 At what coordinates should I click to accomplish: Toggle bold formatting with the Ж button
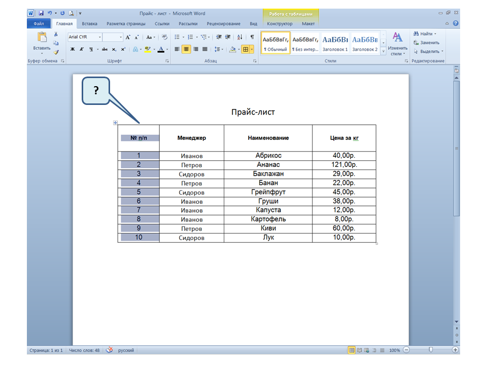coord(73,49)
